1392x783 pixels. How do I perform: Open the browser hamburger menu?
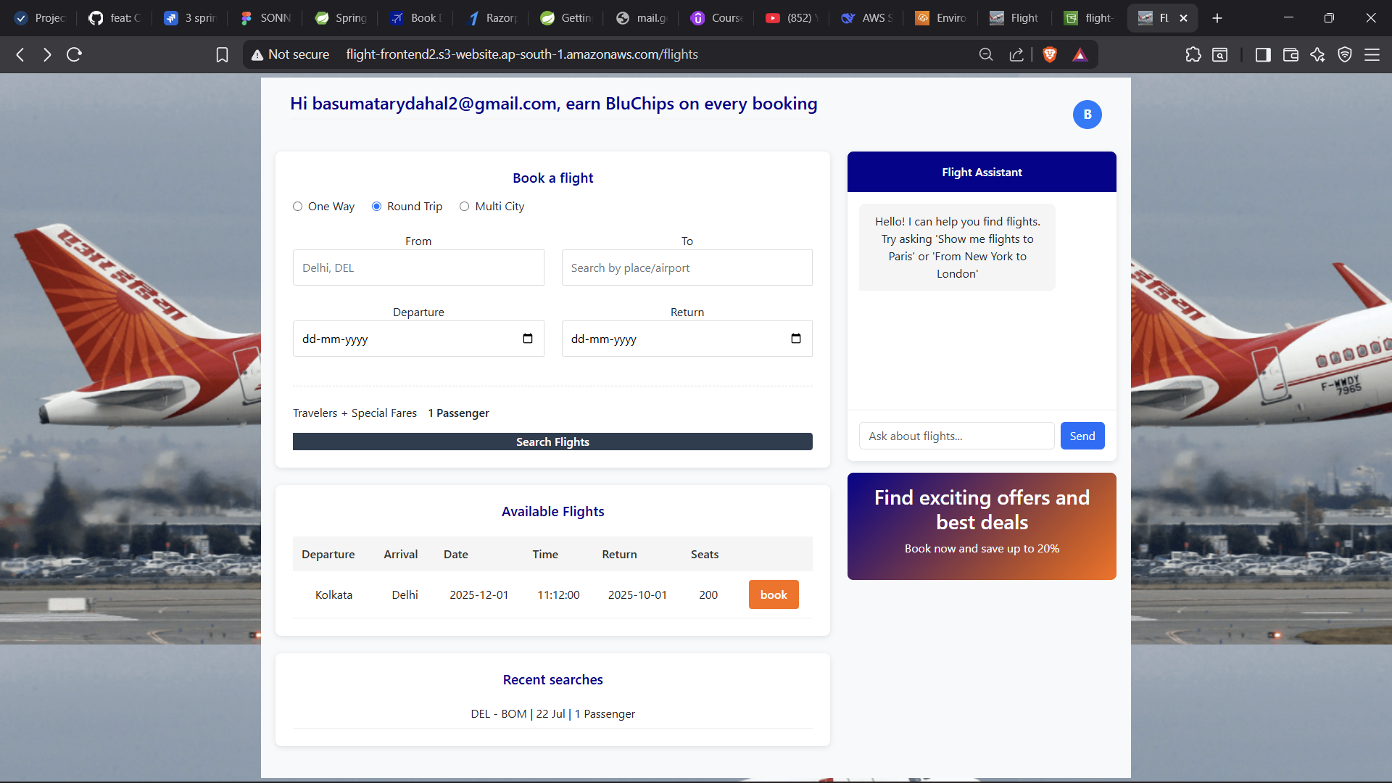point(1372,54)
